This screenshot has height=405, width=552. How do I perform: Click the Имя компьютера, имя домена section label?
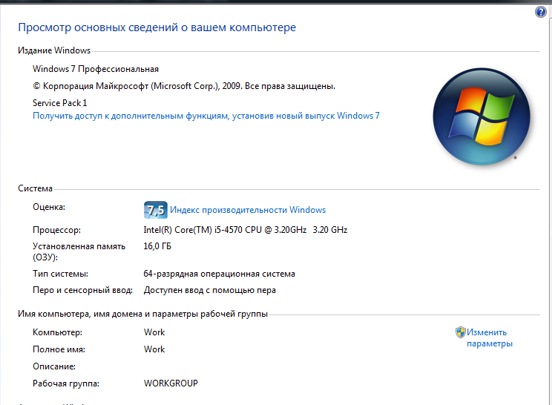click(142, 314)
